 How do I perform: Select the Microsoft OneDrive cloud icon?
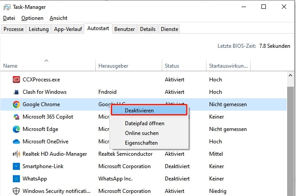tap(16, 142)
